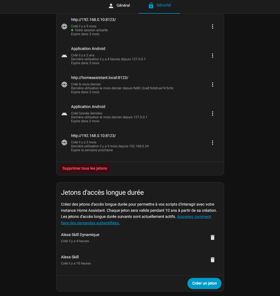Viewport: 280px width, 296px height.
Task: Click Android icon of token created last year
Action: coord(64,114)
